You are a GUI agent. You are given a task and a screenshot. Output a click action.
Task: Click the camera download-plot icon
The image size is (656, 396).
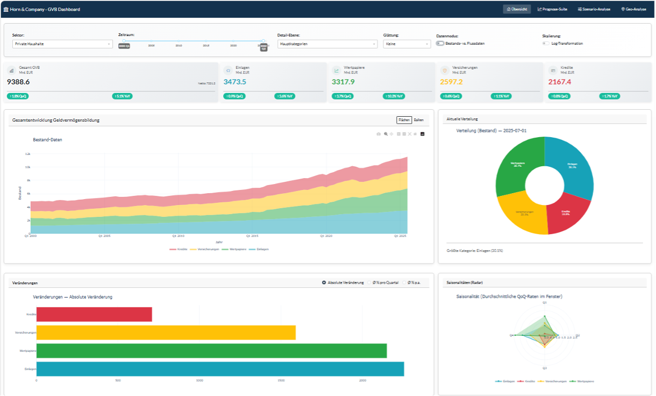coord(379,133)
